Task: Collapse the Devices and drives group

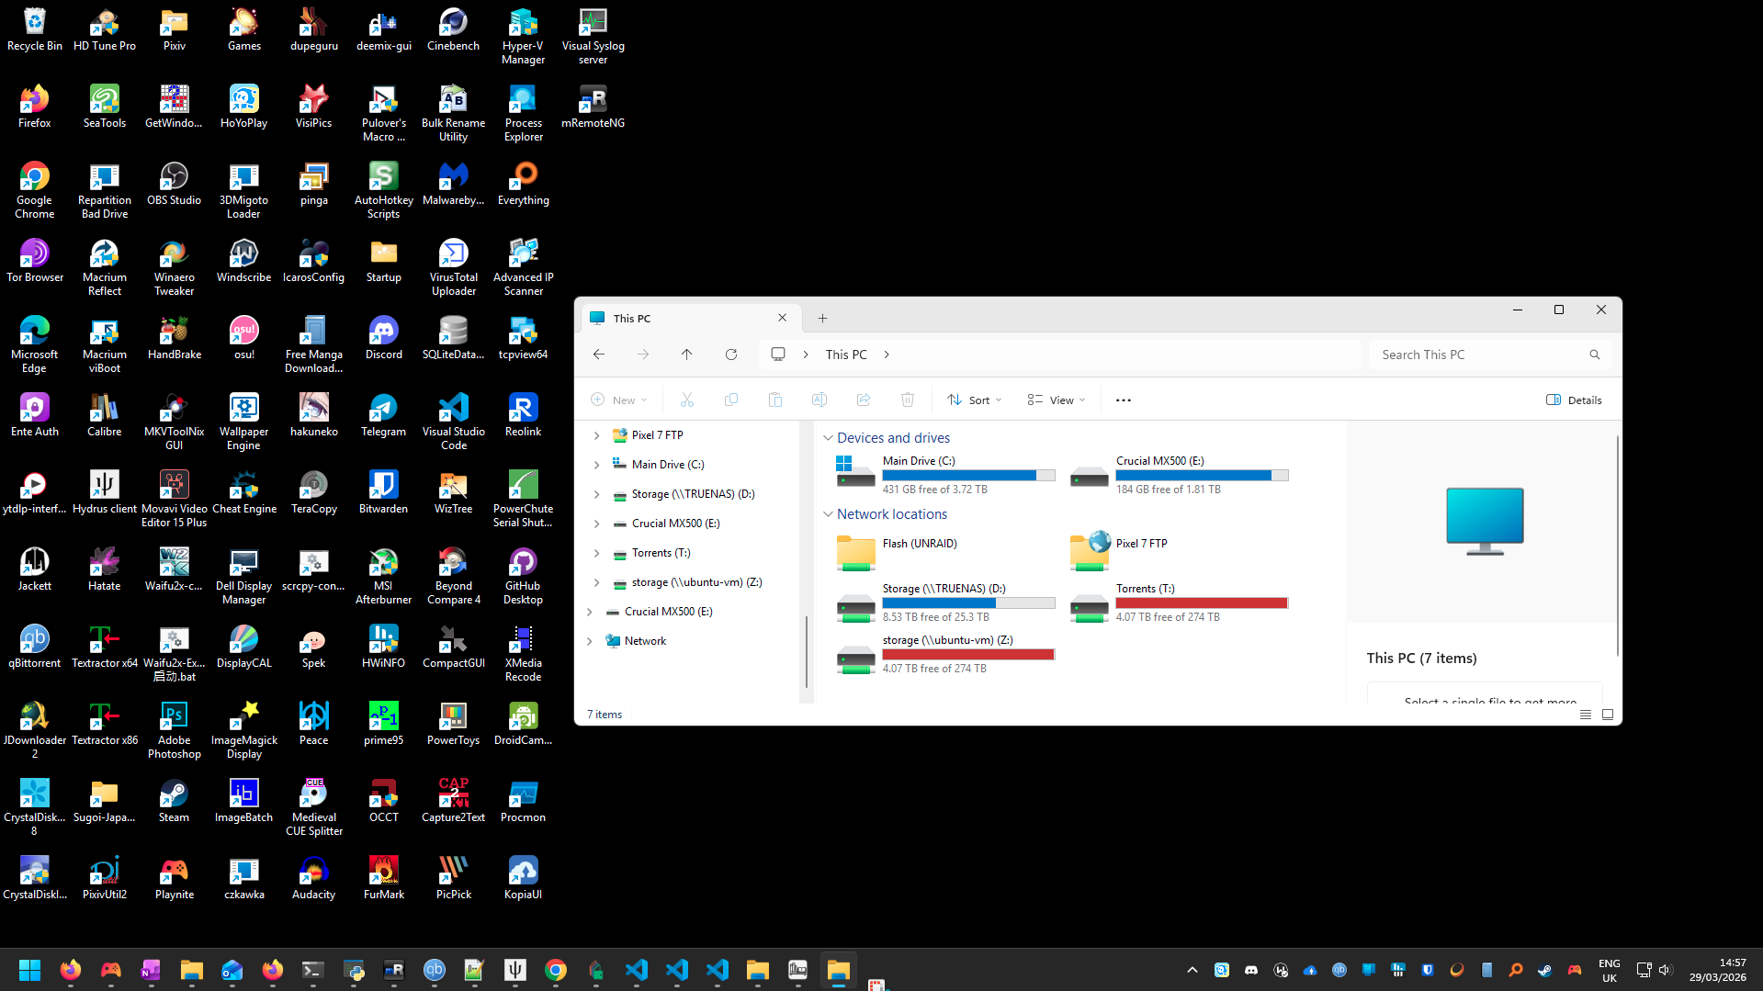Action: coord(828,438)
